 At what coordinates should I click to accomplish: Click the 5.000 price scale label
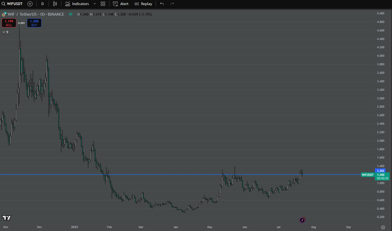click(x=380, y=13)
